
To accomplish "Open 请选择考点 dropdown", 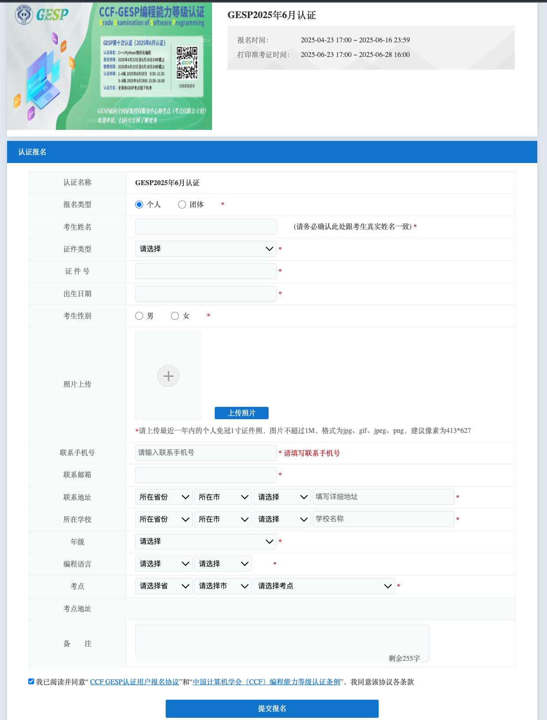I will point(324,586).
